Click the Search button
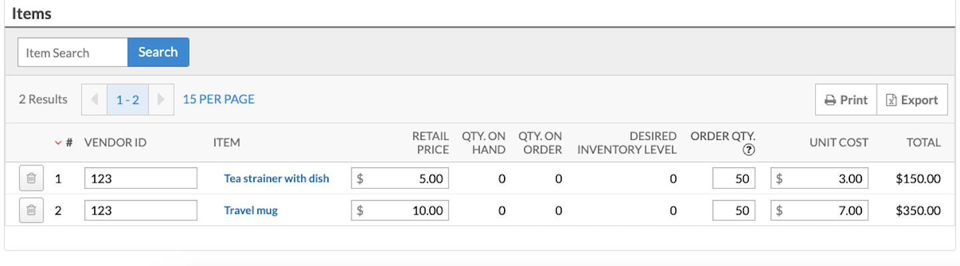Image resolution: width=960 pixels, height=266 pixels. point(158,52)
